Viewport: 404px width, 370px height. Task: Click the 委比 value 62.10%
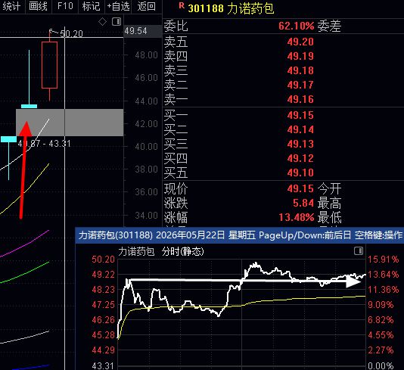pyautogui.click(x=297, y=26)
